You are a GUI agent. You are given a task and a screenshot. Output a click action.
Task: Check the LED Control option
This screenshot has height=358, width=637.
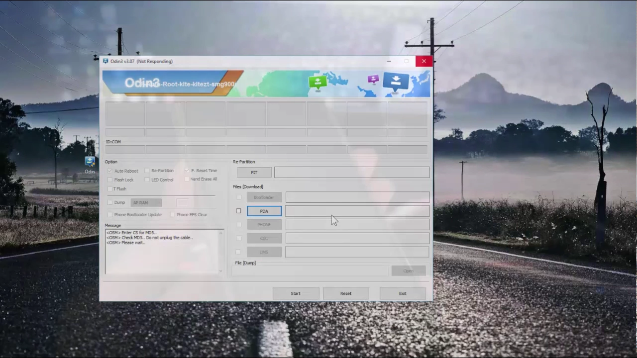coord(147,179)
